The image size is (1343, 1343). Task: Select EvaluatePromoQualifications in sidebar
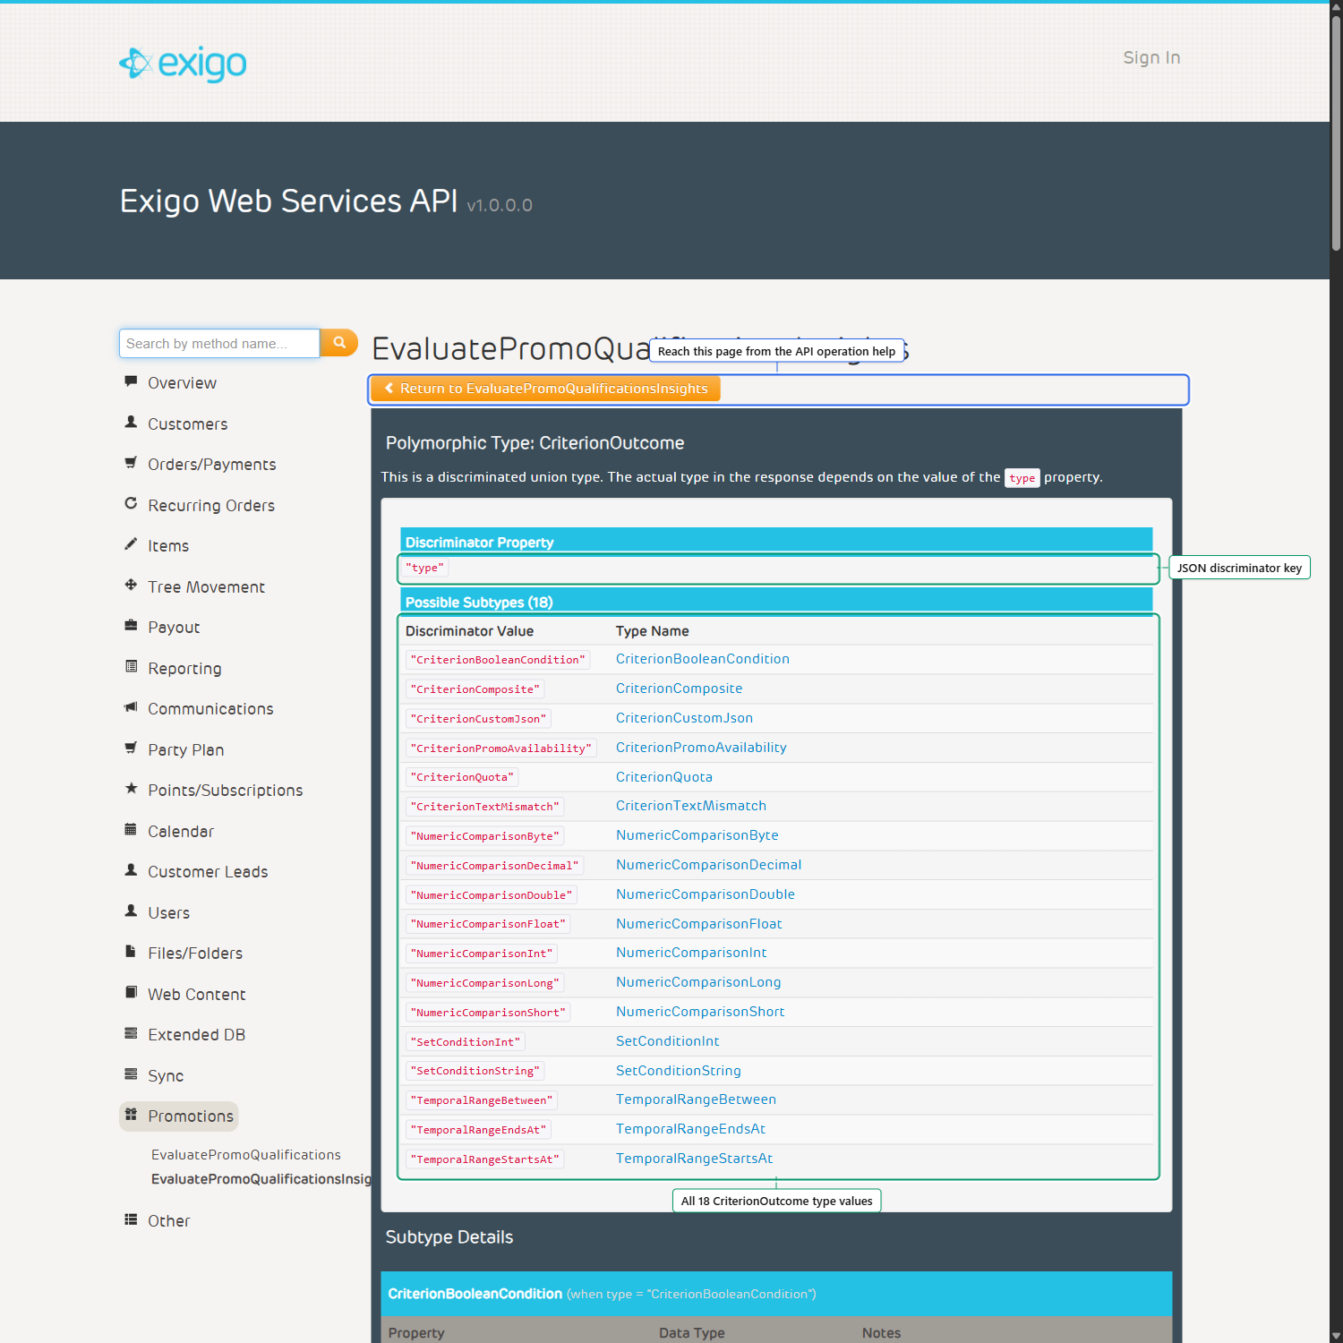coord(246,1155)
